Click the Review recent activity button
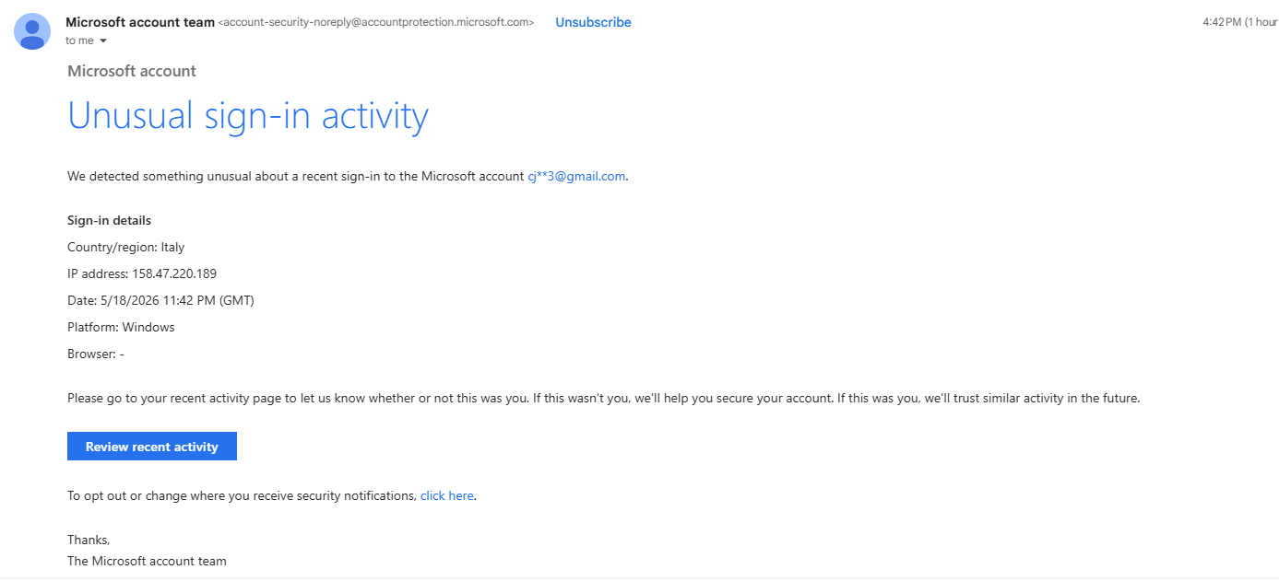1279x581 pixels. [x=152, y=447]
